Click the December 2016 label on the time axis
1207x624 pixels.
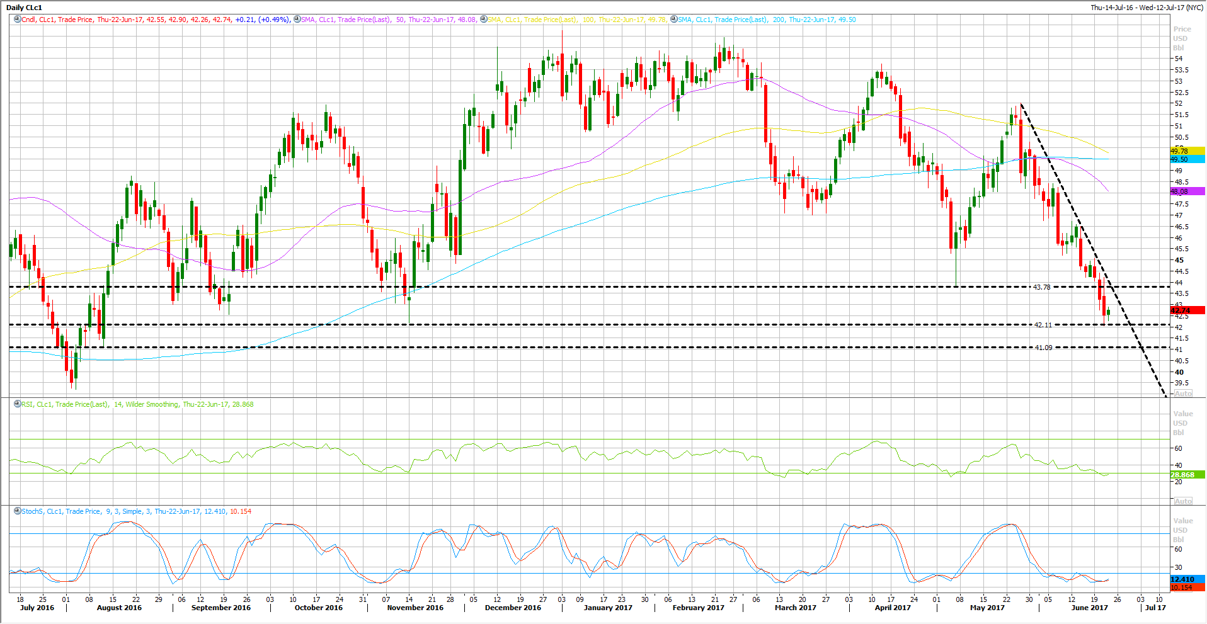[x=513, y=608]
